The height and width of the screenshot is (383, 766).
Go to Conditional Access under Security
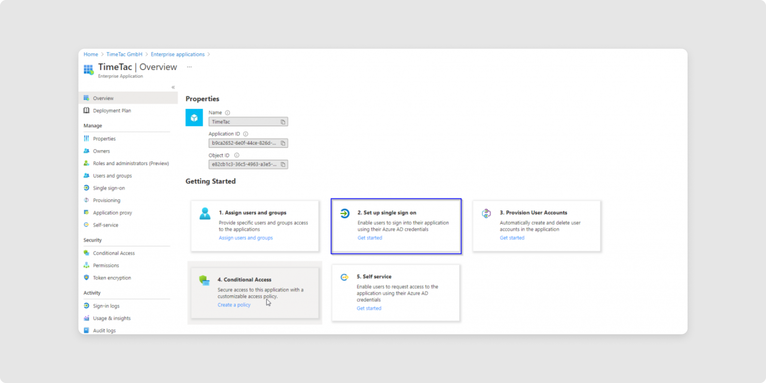coord(114,253)
